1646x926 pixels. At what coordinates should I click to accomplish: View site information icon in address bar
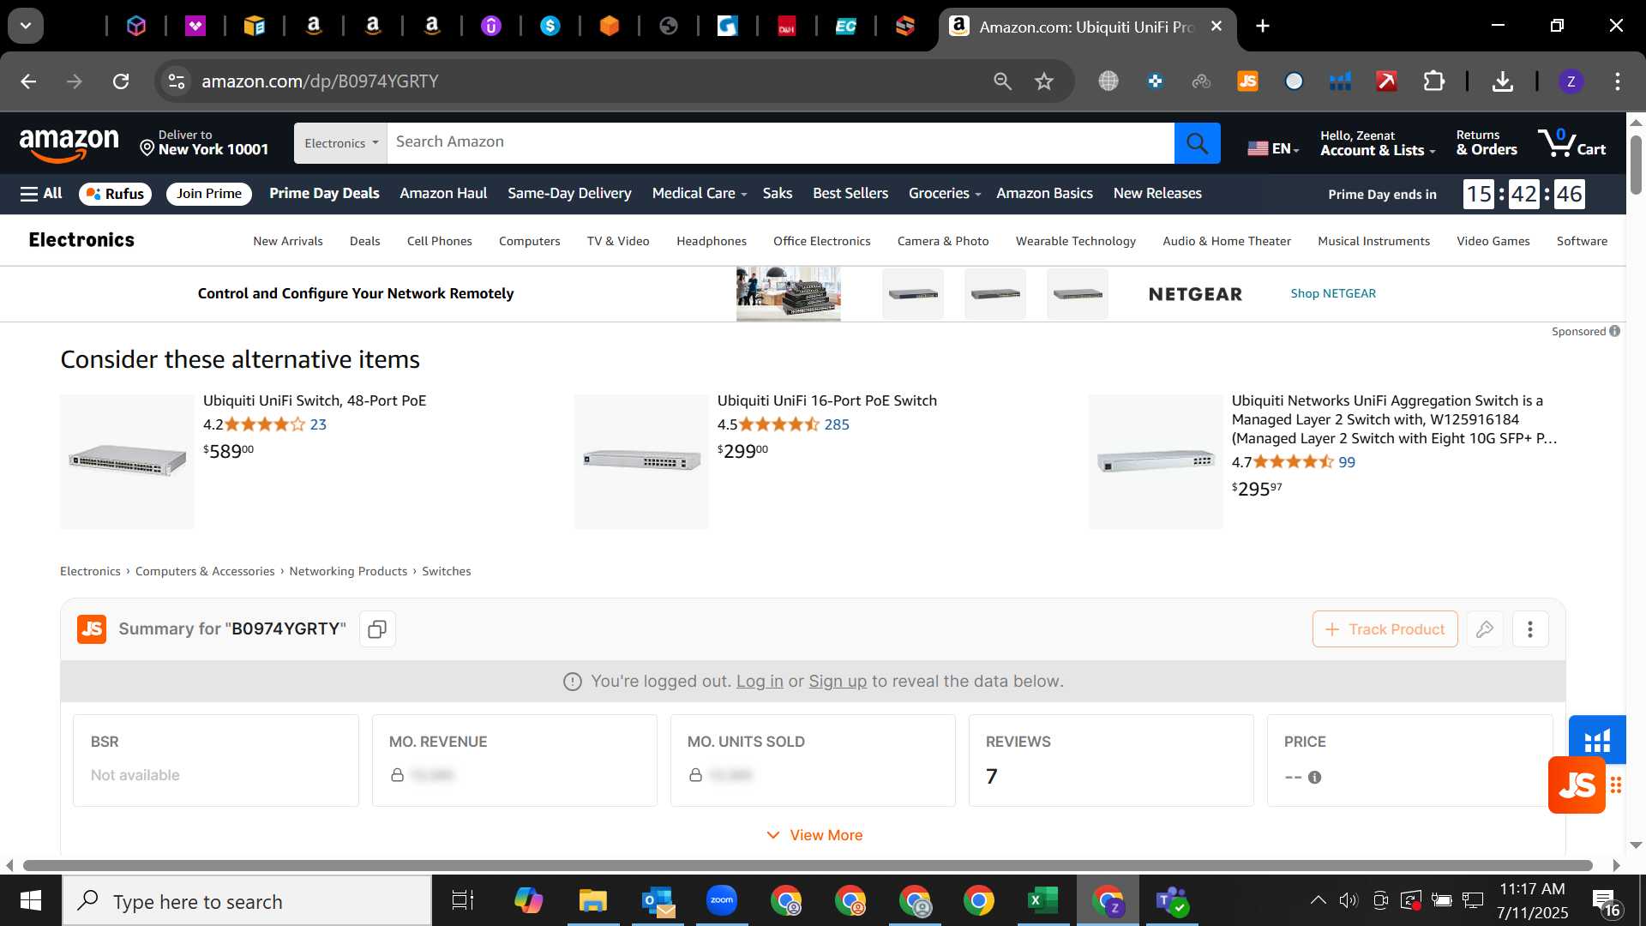176,81
